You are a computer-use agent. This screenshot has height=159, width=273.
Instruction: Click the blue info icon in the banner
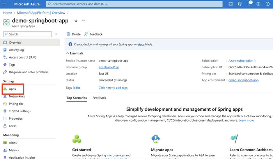(70, 44)
